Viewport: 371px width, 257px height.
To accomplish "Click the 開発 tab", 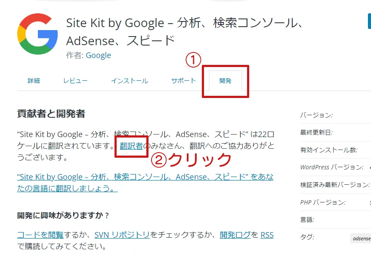I will point(225,81).
